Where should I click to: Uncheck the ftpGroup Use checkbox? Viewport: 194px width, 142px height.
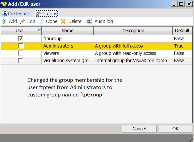coord(21,39)
